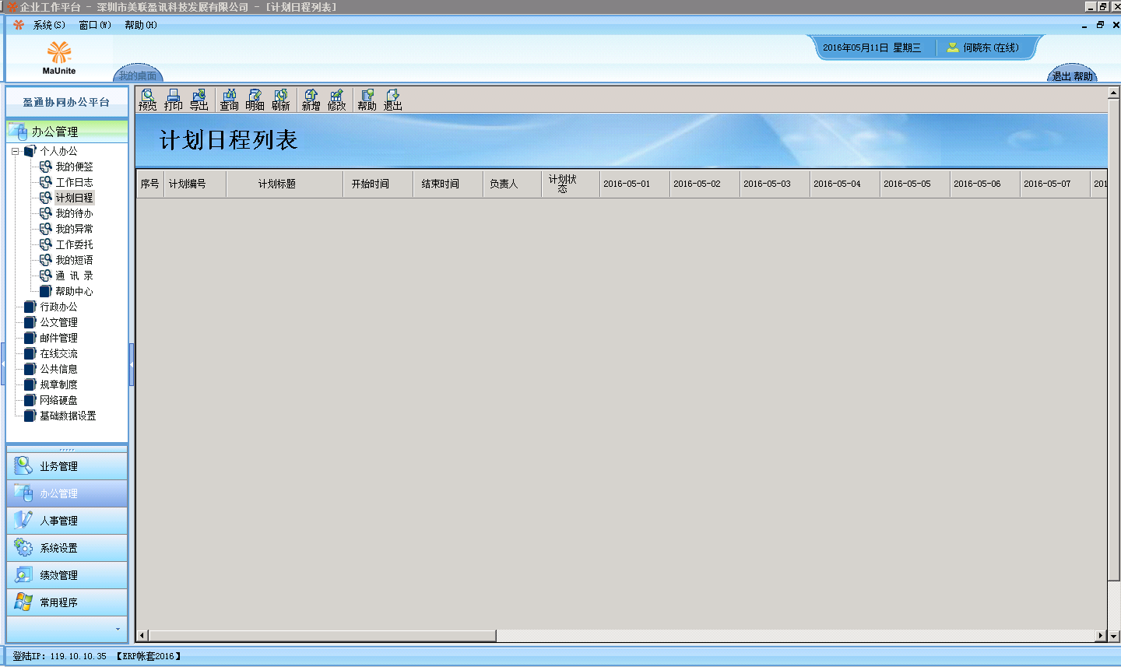Select 我的待办 tree item
The image size is (1121, 667).
tap(74, 213)
